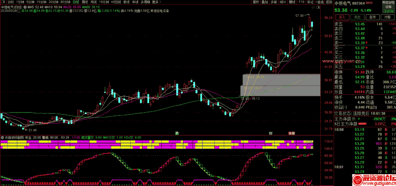The height and width of the screenshot is (186, 396).
Task: Click the 买五 price 53.29
Action: coord(360,67)
